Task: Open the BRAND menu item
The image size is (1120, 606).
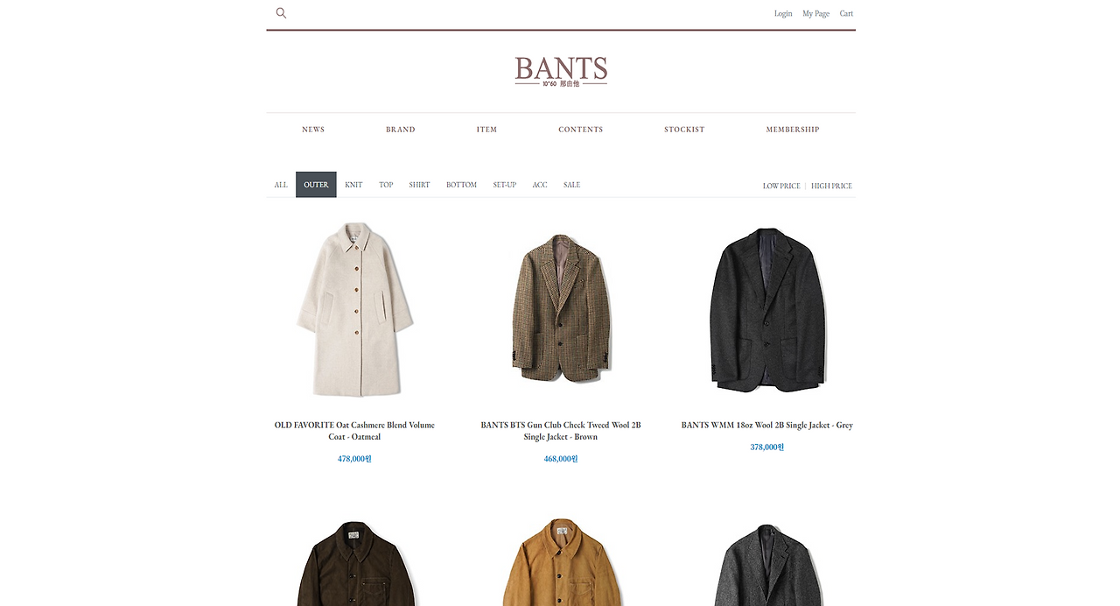Action: point(401,130)
